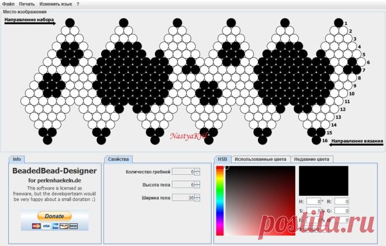Screen dimensions: 386x246
Task: Click the black current color preview swatch
Action: [x=323, y=181]
